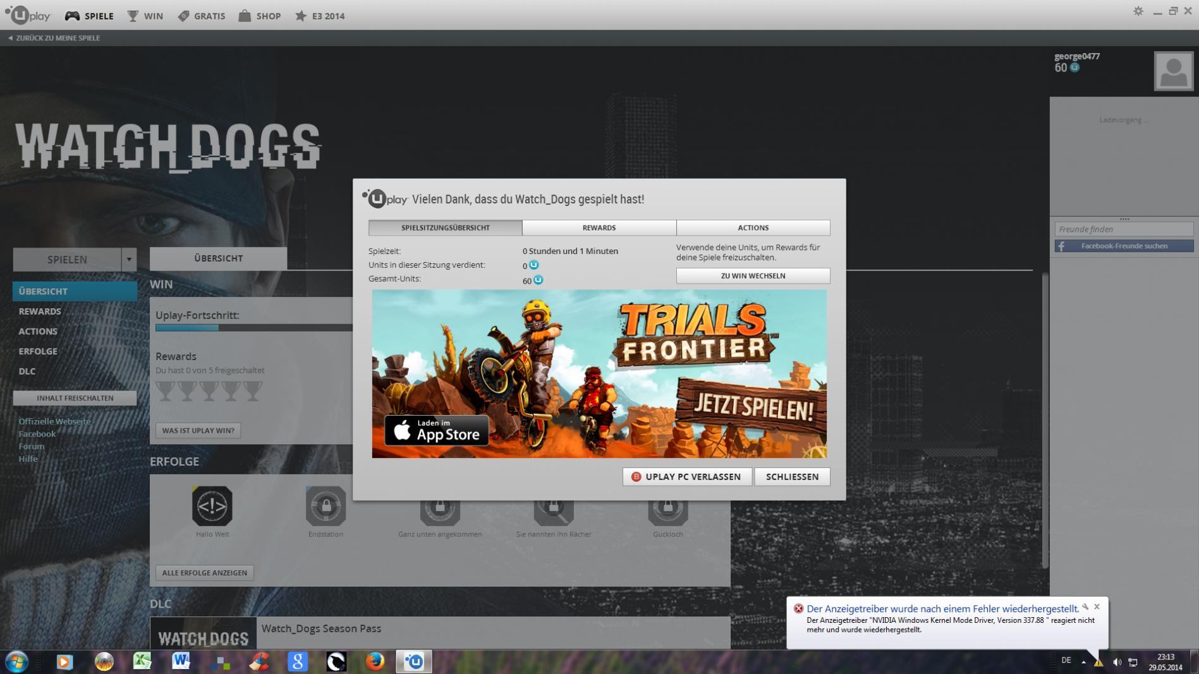Open the notification balloon options wrench
Viewport: 1199px width, 674px height.
tap(1085, 606)
